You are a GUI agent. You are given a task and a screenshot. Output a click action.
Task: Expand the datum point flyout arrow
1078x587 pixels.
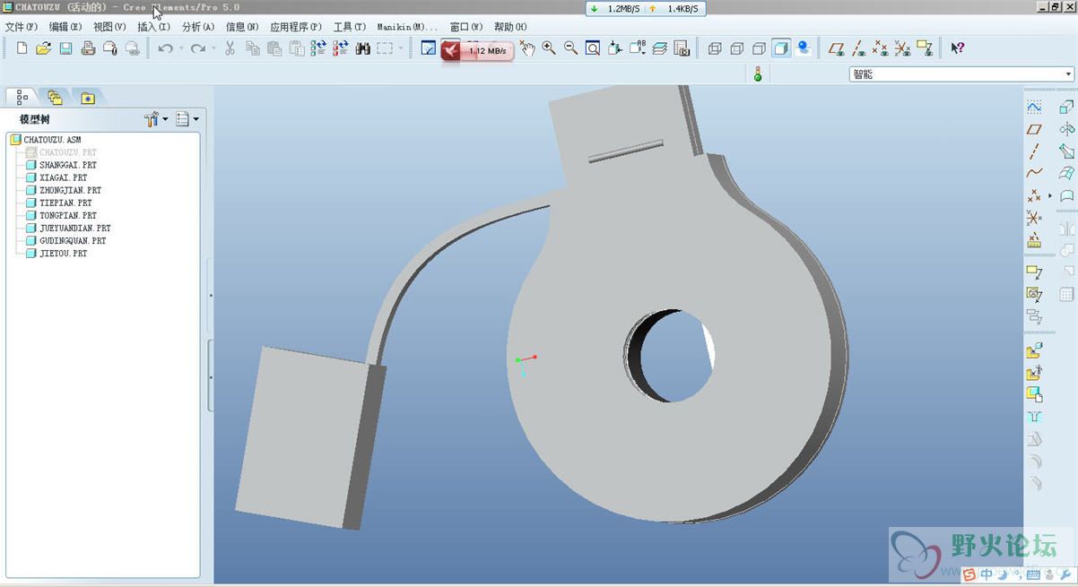(x=1050, y=195)
